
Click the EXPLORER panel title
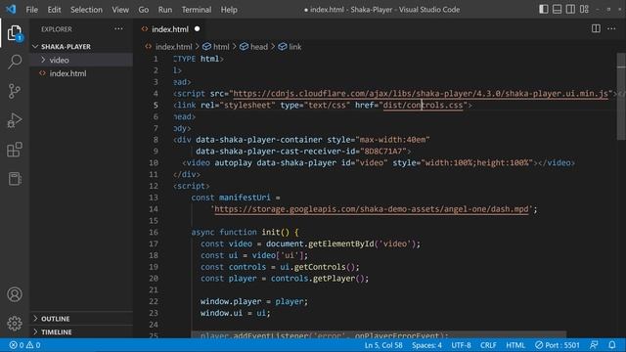(57, 29)
